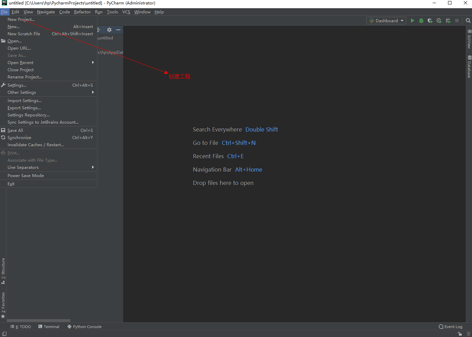Hide the project panel with the minus icon

click(x=118, y=30)
